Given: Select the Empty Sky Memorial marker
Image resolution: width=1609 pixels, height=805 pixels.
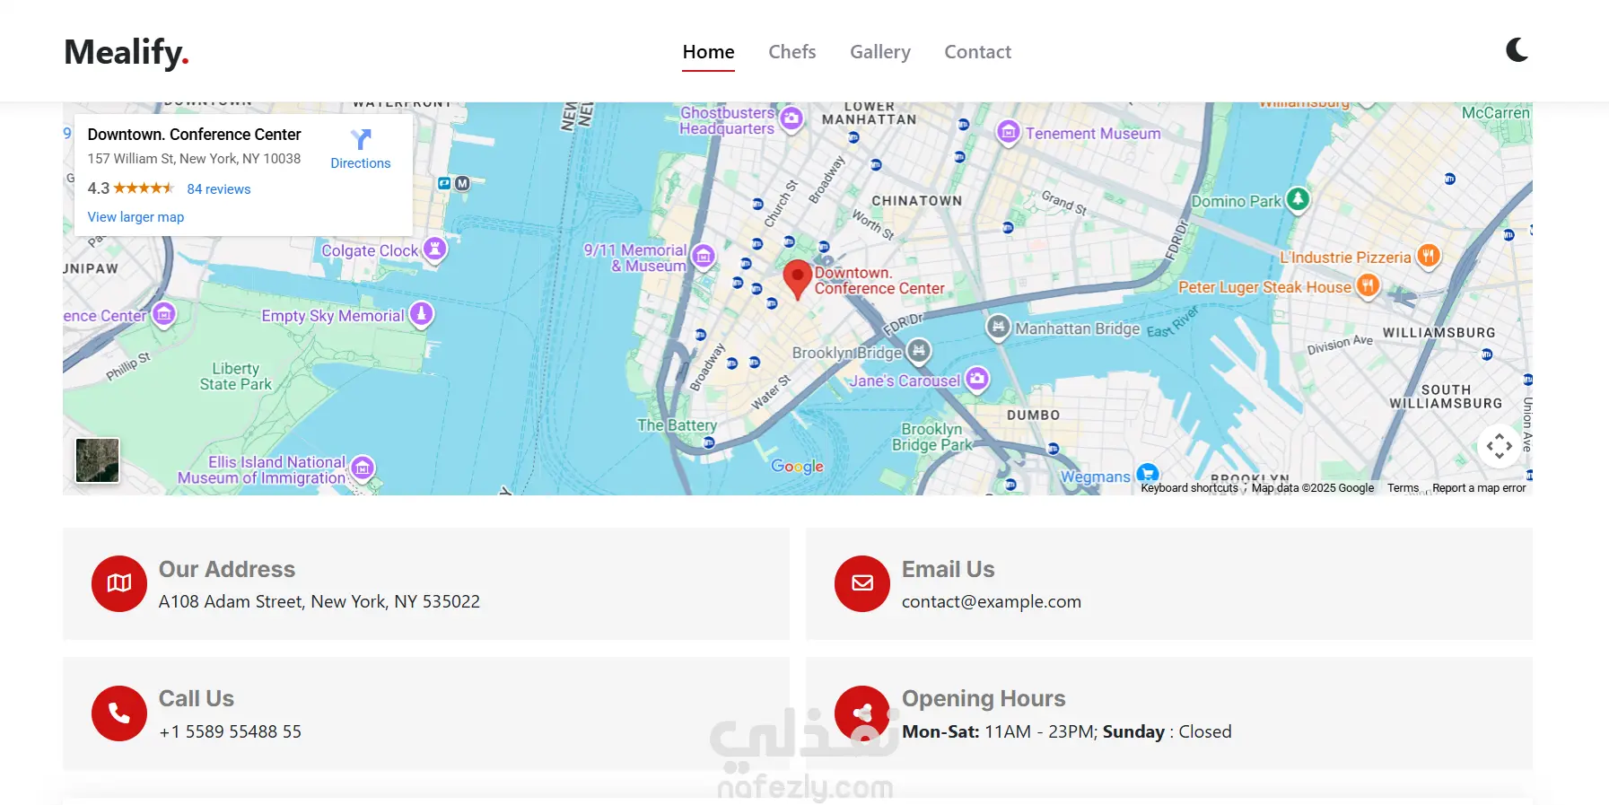Looking at the screenshot, I should click(x=421, y=313).
